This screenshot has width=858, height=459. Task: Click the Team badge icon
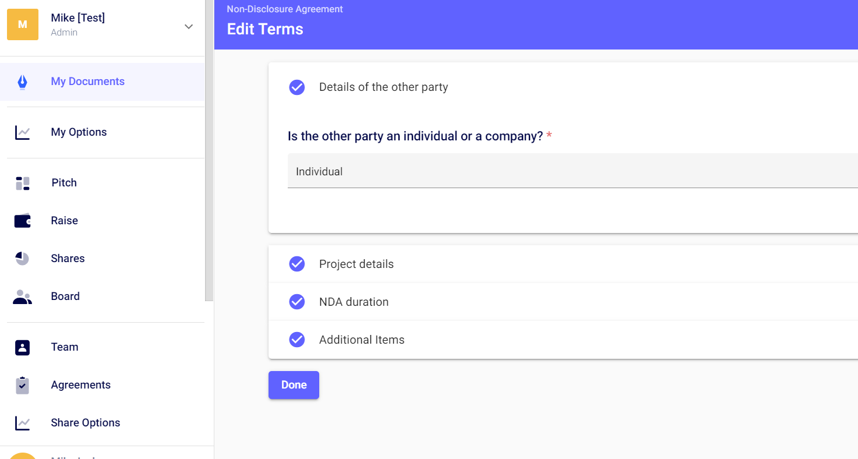tap(22, 347)
